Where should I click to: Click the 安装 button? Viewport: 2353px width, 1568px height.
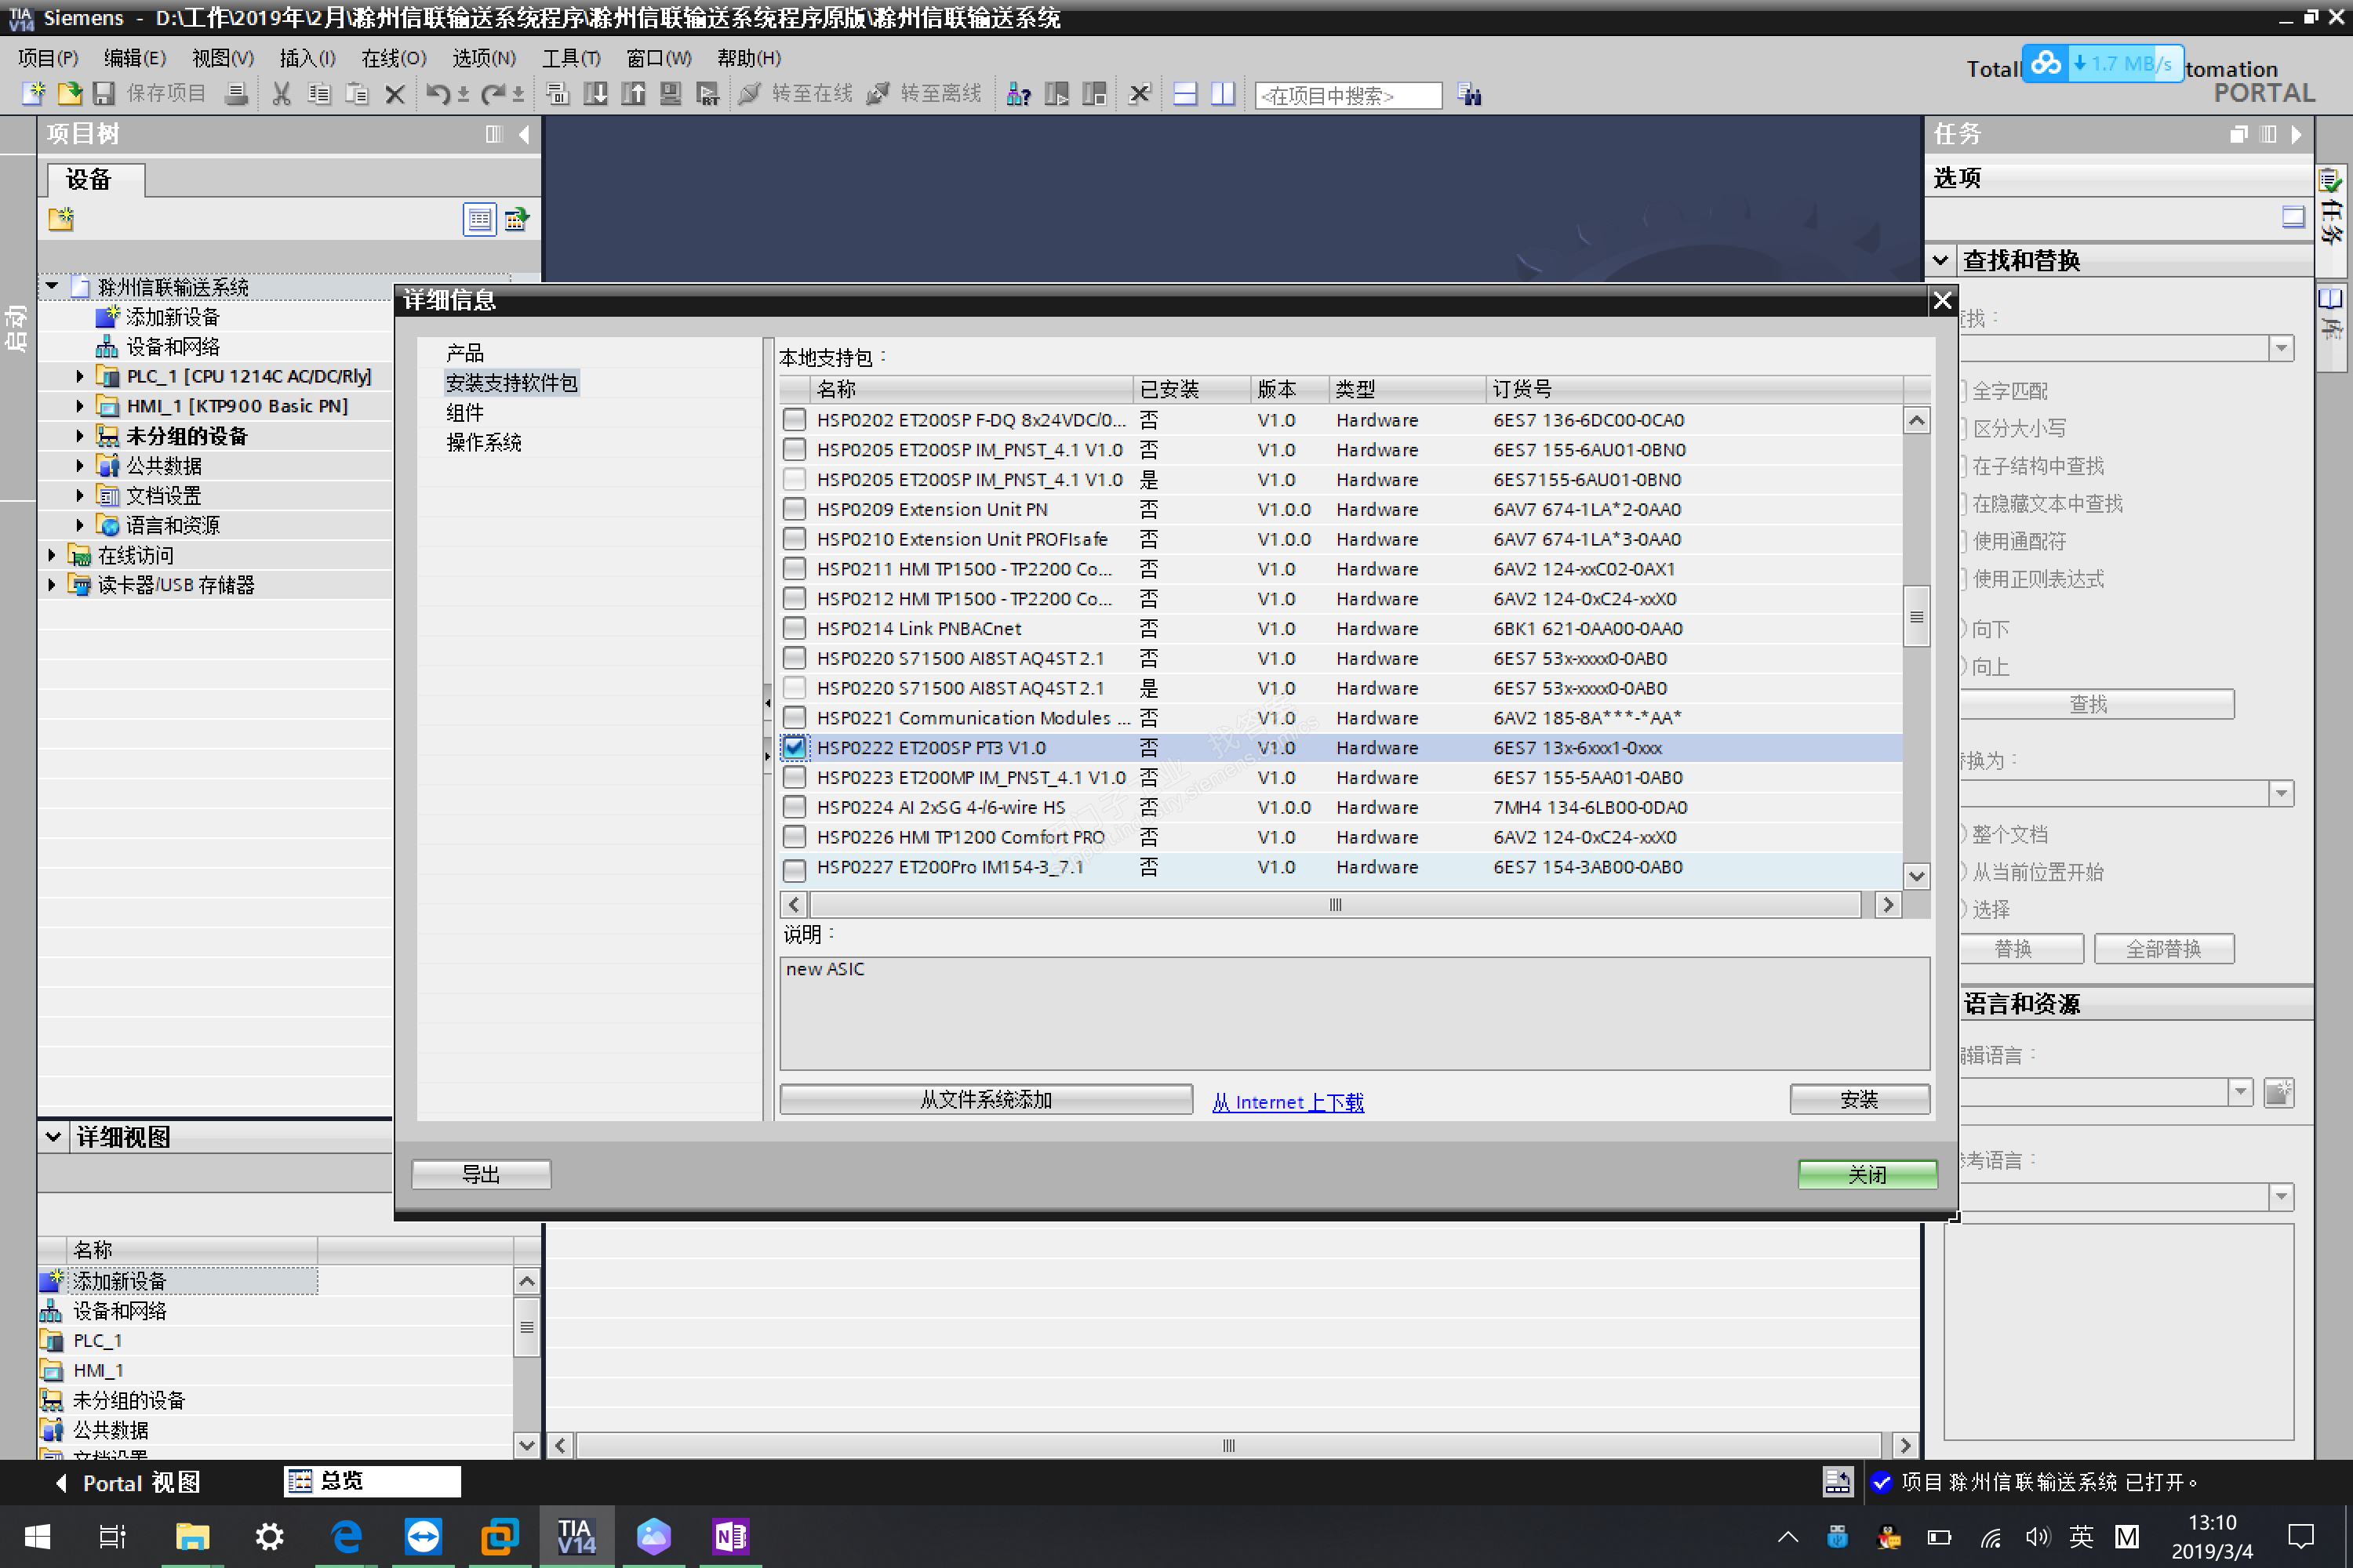point(1859,1099)
